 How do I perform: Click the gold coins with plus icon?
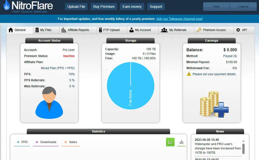coord(214,104)
